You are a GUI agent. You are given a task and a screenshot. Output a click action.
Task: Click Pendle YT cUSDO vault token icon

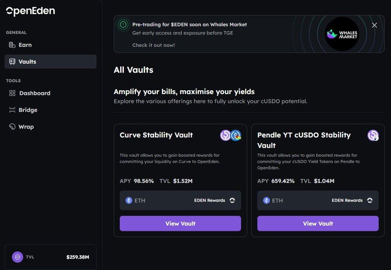(x=373, y=135)
